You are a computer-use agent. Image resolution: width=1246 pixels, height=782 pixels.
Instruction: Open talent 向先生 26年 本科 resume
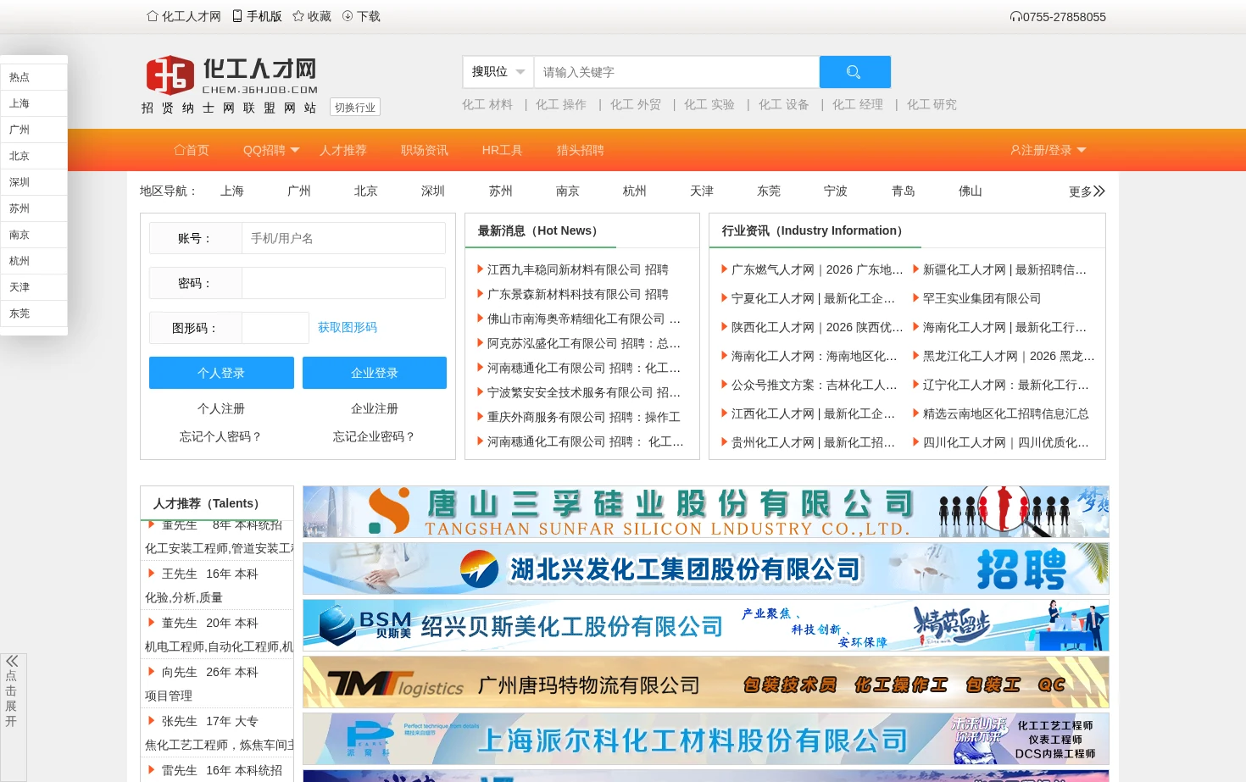(210, 672)
